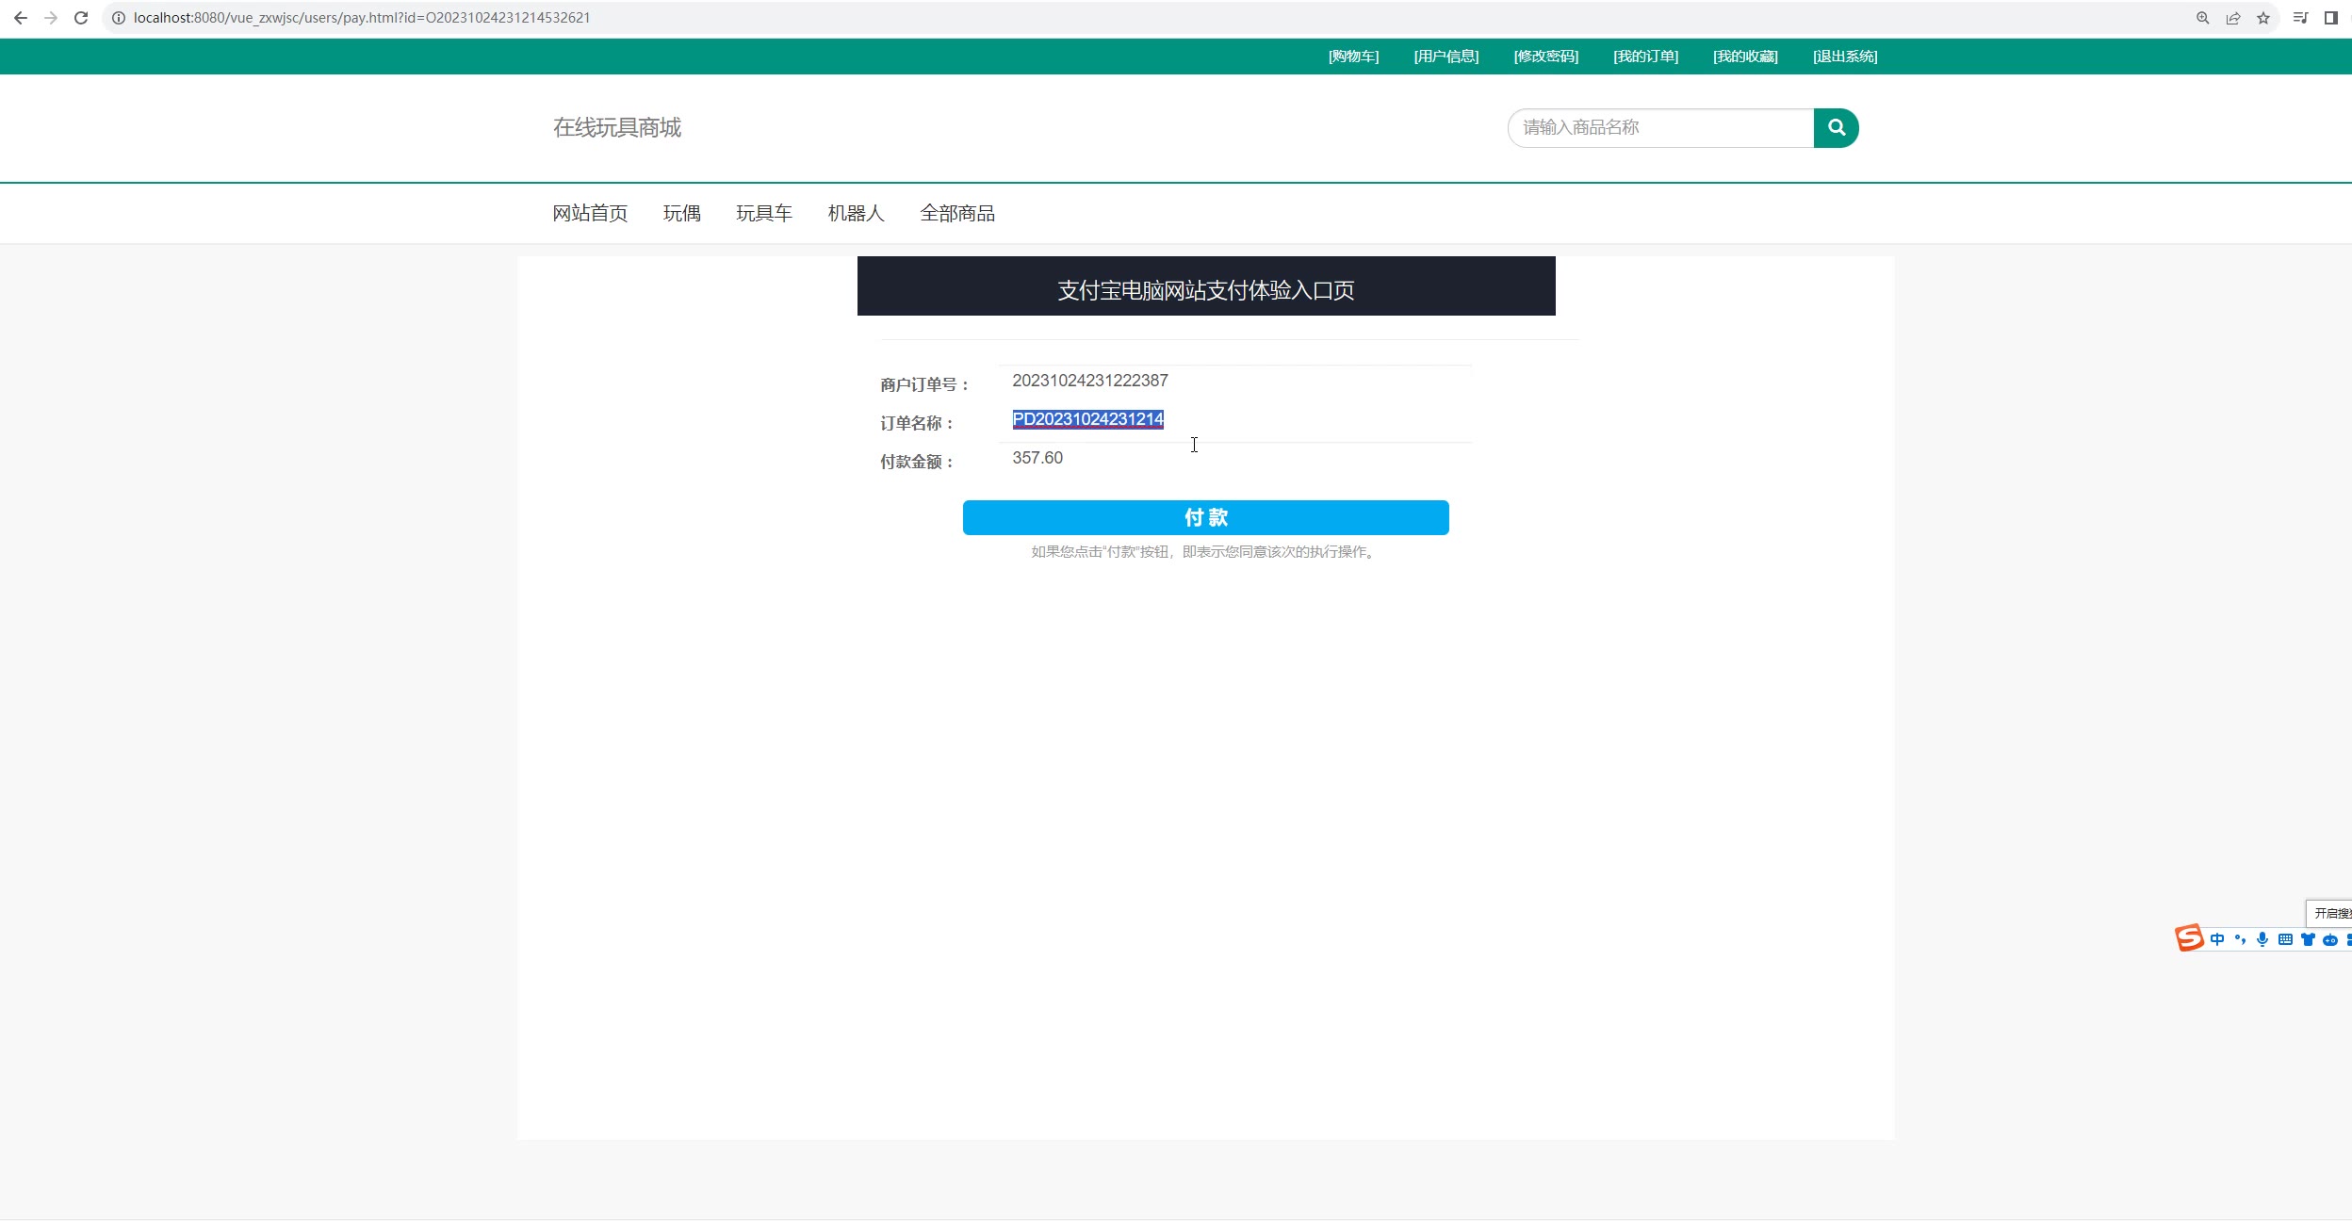Click the 订单名称 label
Image resolution: width=2352 pixels, height=1221 pixels.
(x=917, y=423)
